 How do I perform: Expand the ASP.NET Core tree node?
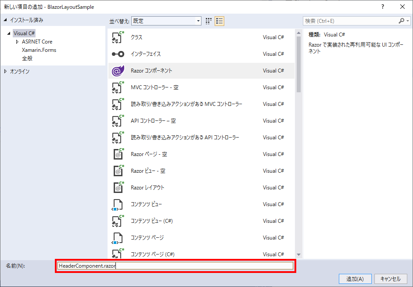17,42
